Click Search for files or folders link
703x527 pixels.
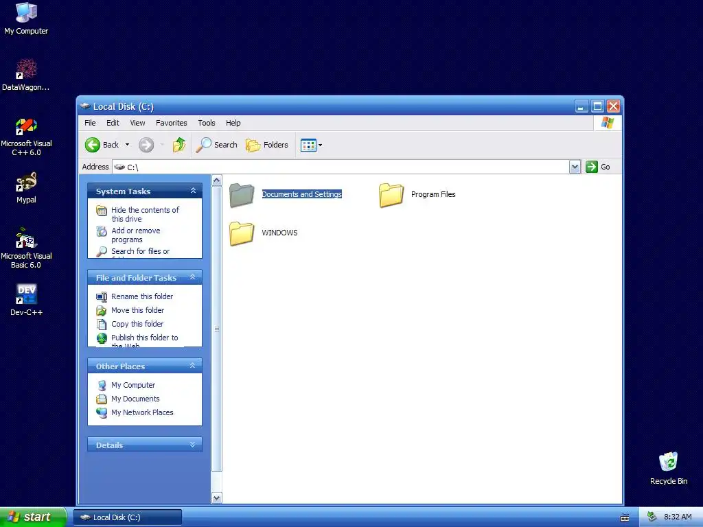[140, 253]
